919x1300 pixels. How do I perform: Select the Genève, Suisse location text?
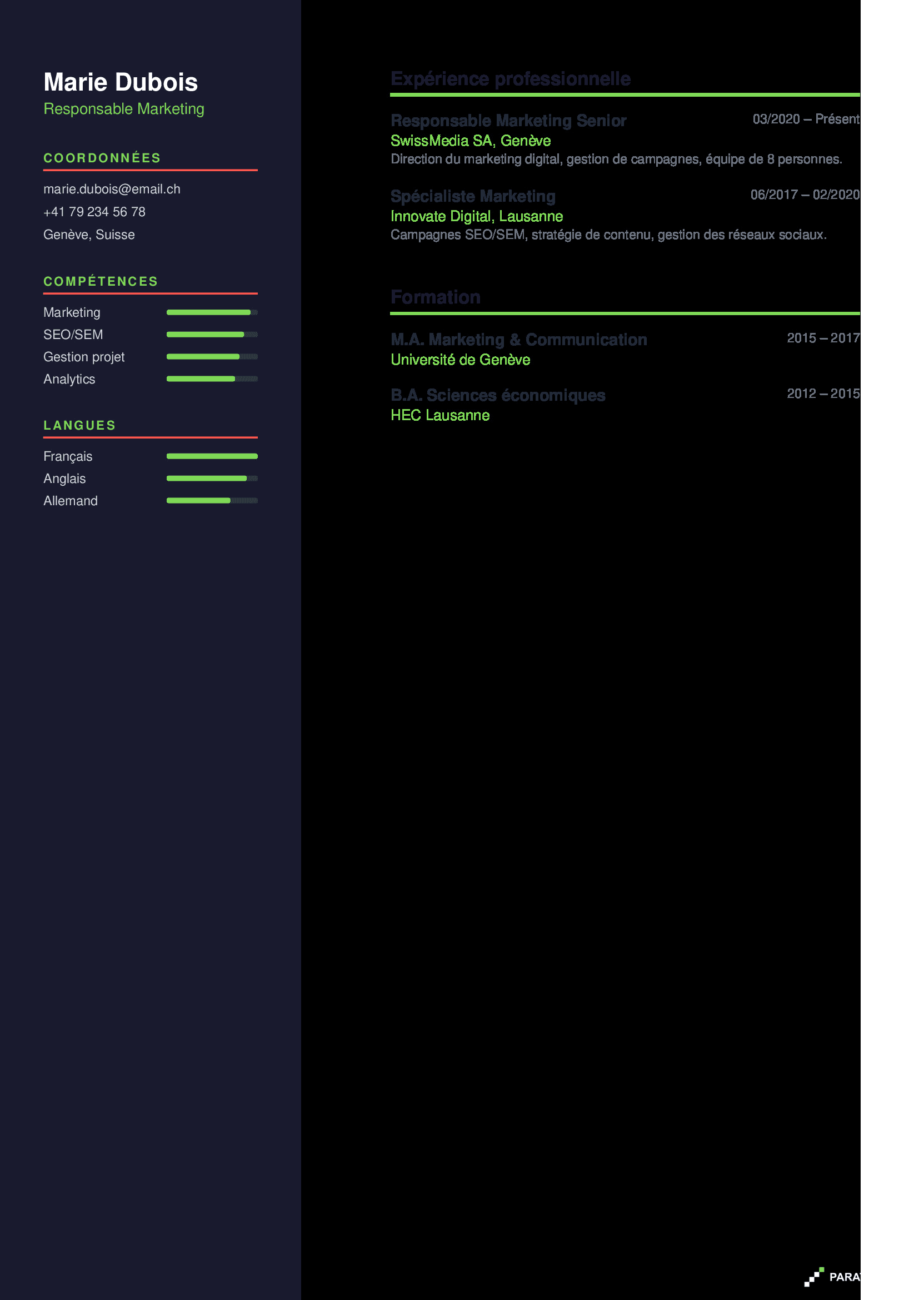point(89,235)
